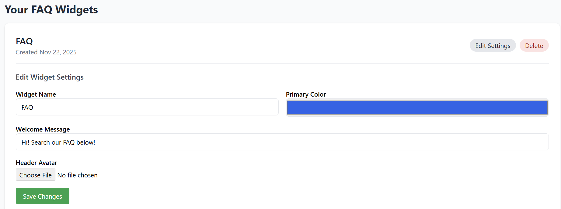Open the Primary Color picker swatch

pos(417,108)
